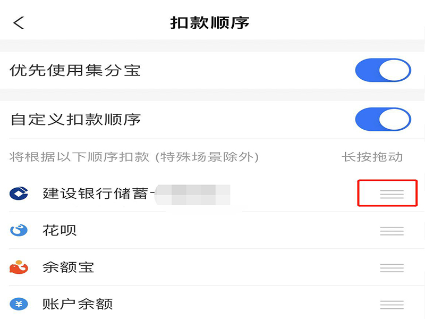
Task: Tap the 自定义扣款顺序 label text
Action: [x=75, y=119]
